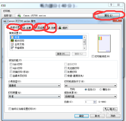Toggle the 灰度打印 grayscale checkbox

coord(66,72)
